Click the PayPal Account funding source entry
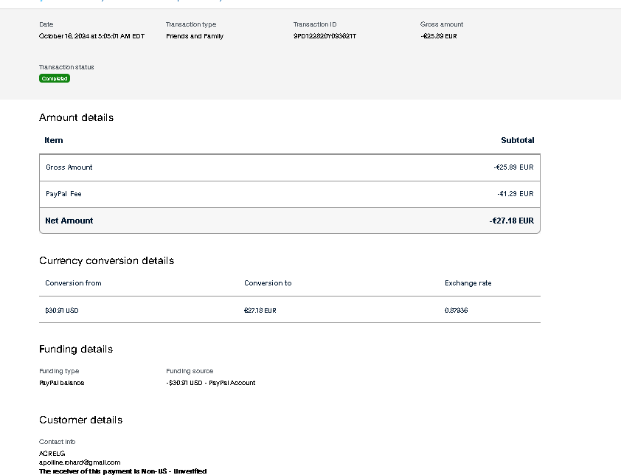Screen dimensions: 621x475 pos(211,383)
